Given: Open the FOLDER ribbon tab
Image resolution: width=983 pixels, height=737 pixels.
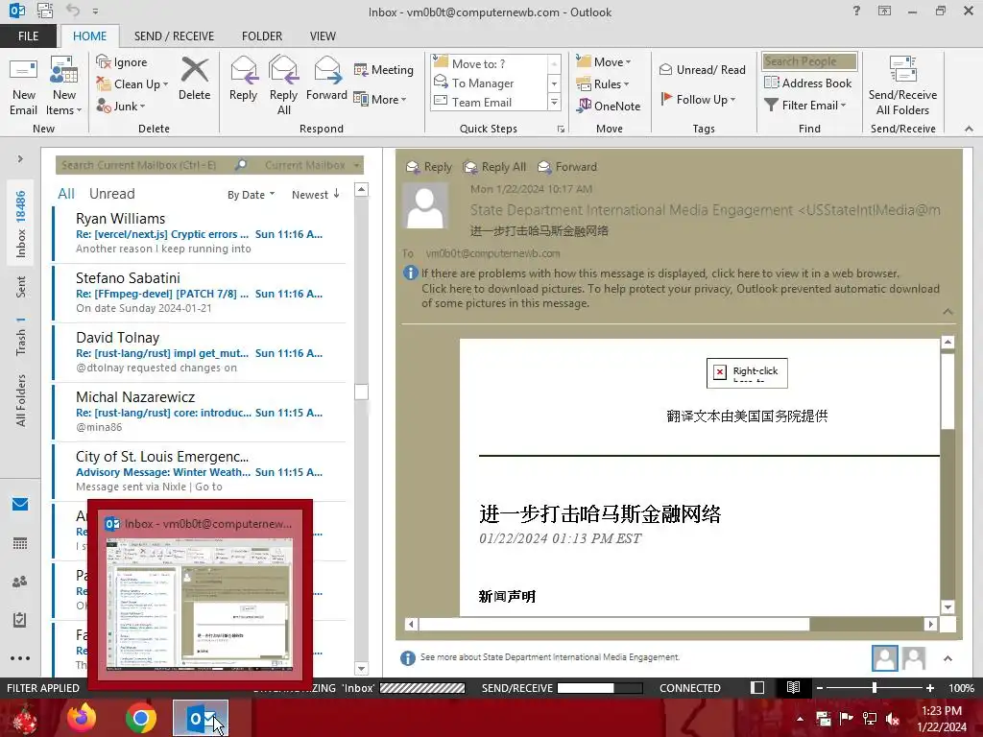Looking at the screenshot, I should pos(262,36).
